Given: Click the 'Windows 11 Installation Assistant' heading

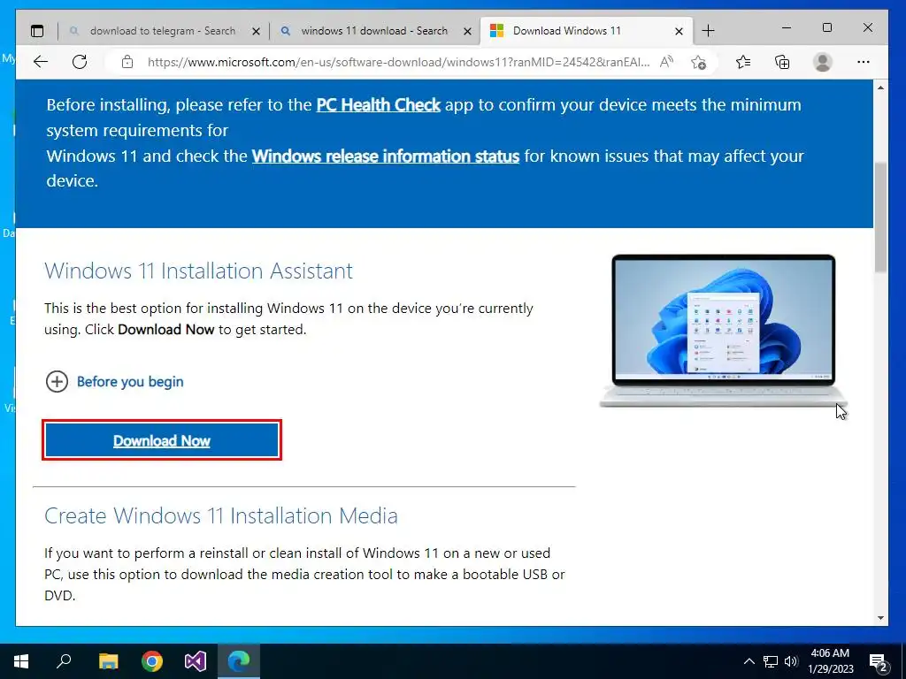Looking at the screenshot, I should 198,271.
